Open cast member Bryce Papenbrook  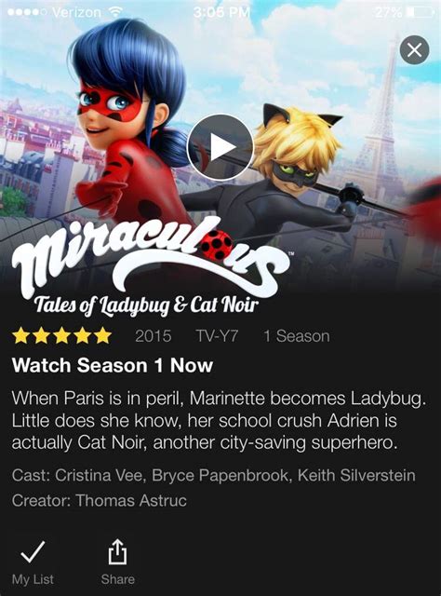tap(220, 476)
